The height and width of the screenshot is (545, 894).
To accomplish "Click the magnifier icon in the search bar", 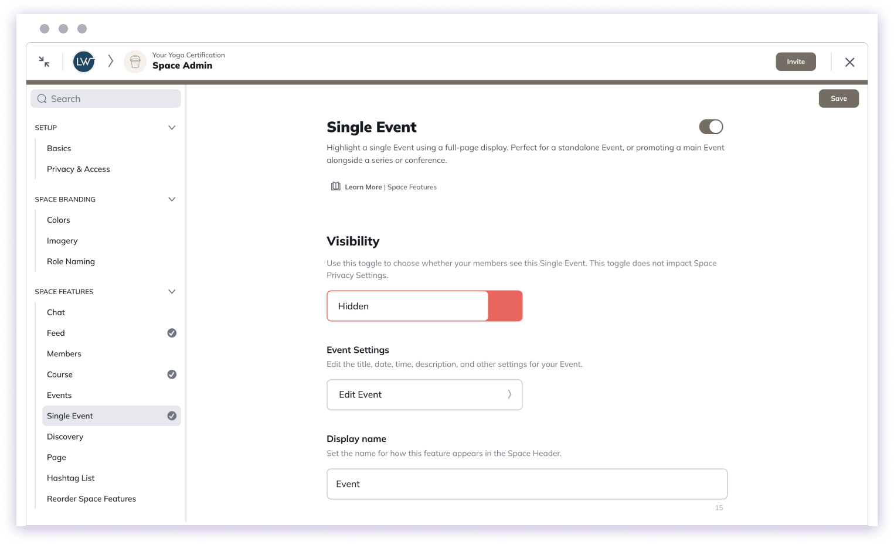I will tap(42, 98).
